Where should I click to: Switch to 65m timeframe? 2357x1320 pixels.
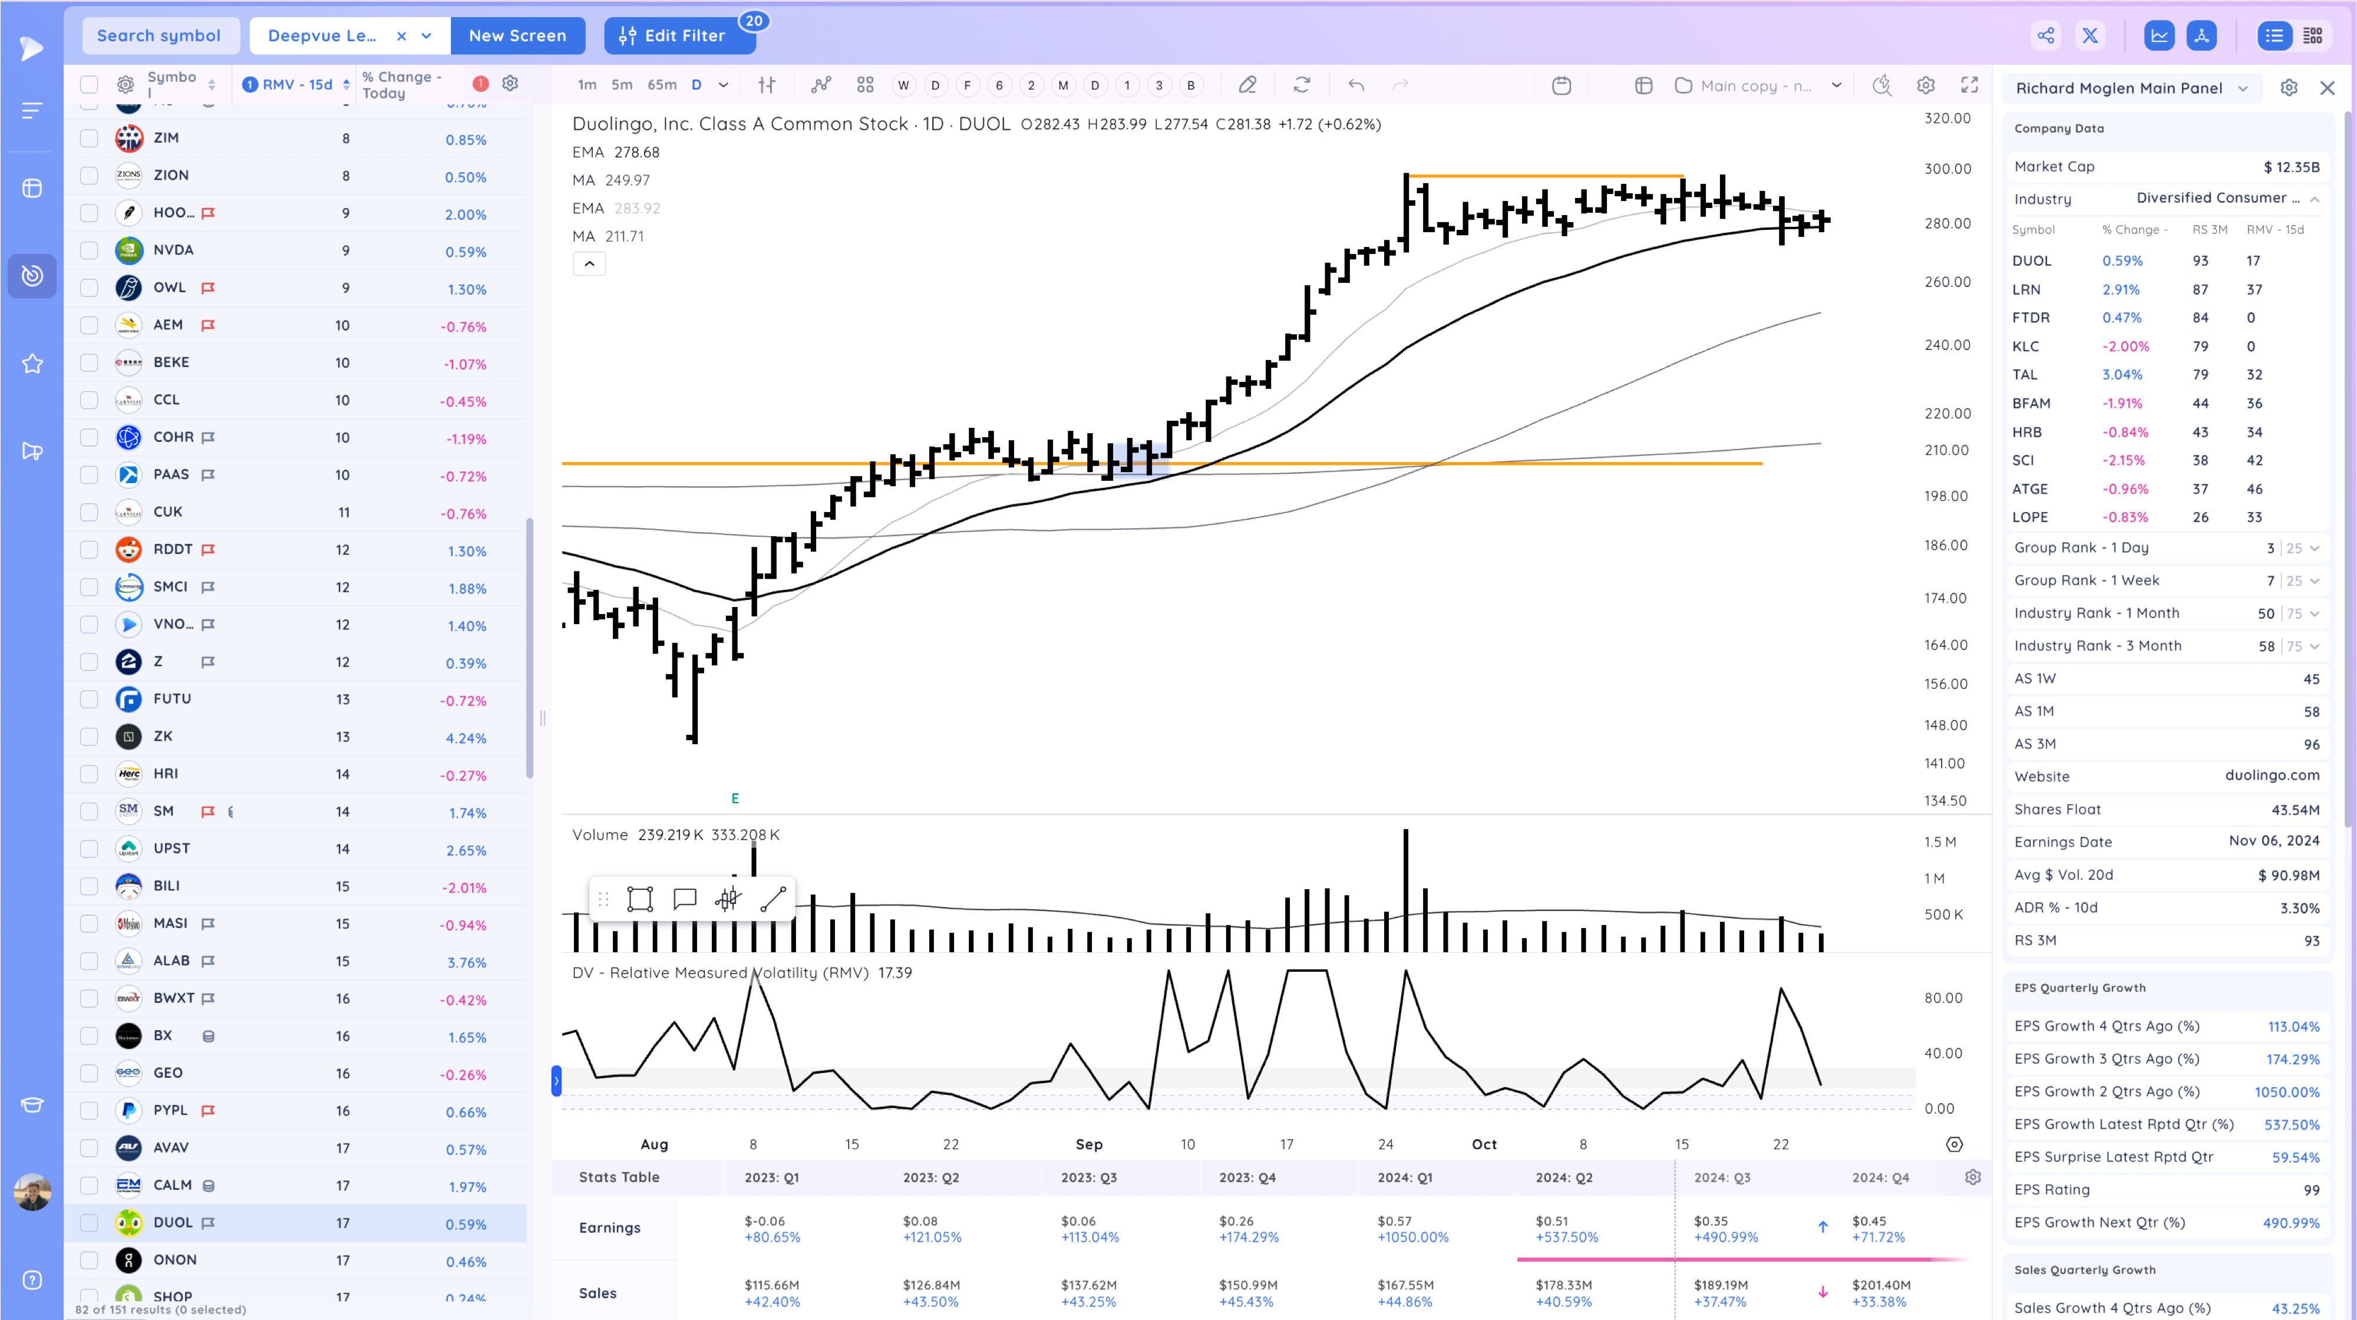pyautogui.click(x=662, y=85)
